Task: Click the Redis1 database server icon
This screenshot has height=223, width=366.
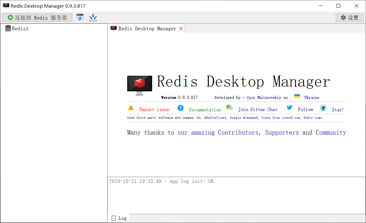Action: 8,28
